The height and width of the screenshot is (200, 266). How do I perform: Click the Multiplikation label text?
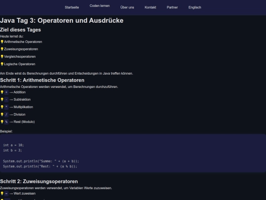(x=24, y=107)
